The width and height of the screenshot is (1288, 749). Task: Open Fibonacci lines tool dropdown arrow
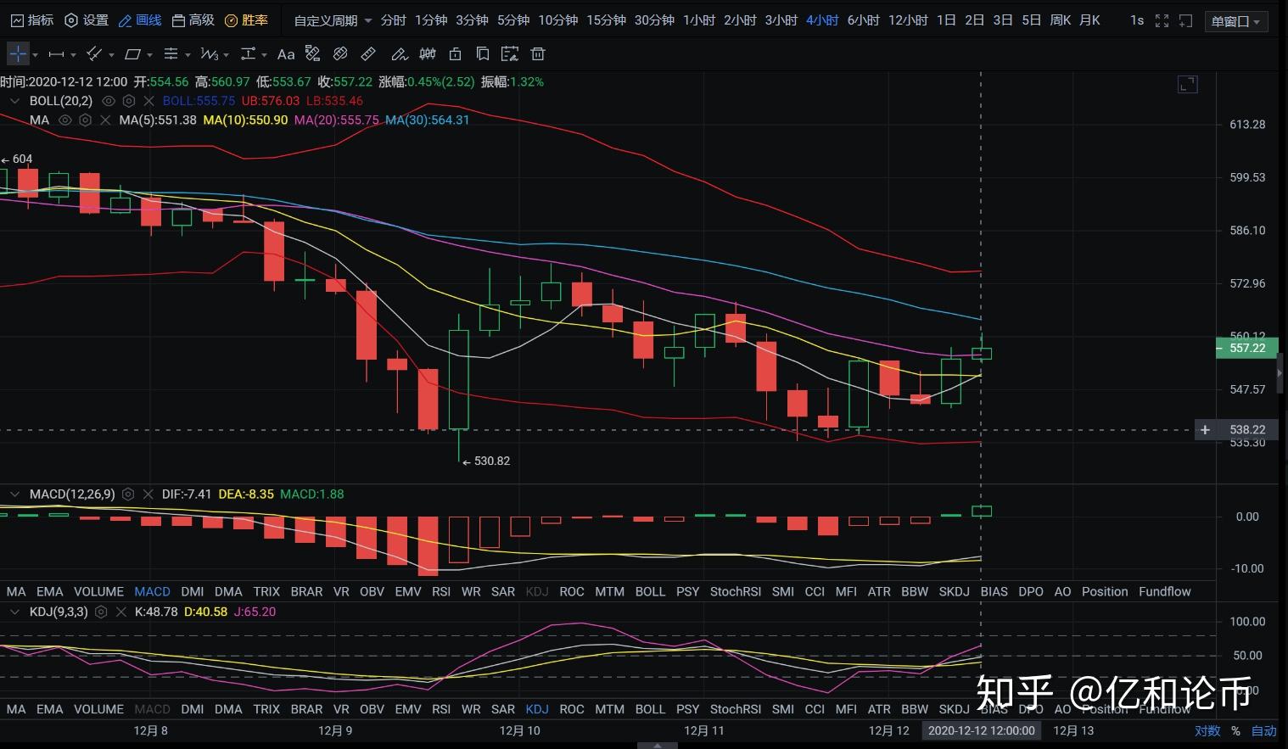[188, 55]
